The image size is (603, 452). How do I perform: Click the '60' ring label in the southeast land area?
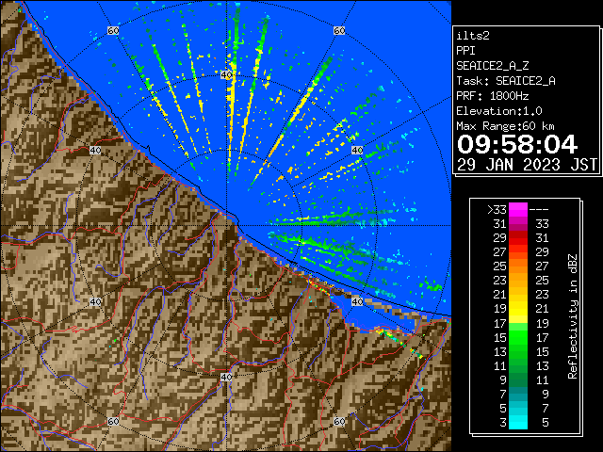coord(339,421)
